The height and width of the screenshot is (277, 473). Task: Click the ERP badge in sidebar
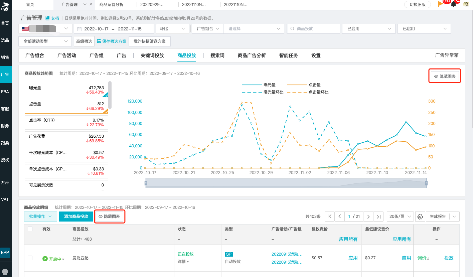point(5,253)
